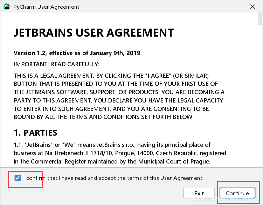Click the vertical scrollbar thumb
Image resolution: width=263 pixels, height=205 pixels.
pyautogui.click(x=261, y=18)
